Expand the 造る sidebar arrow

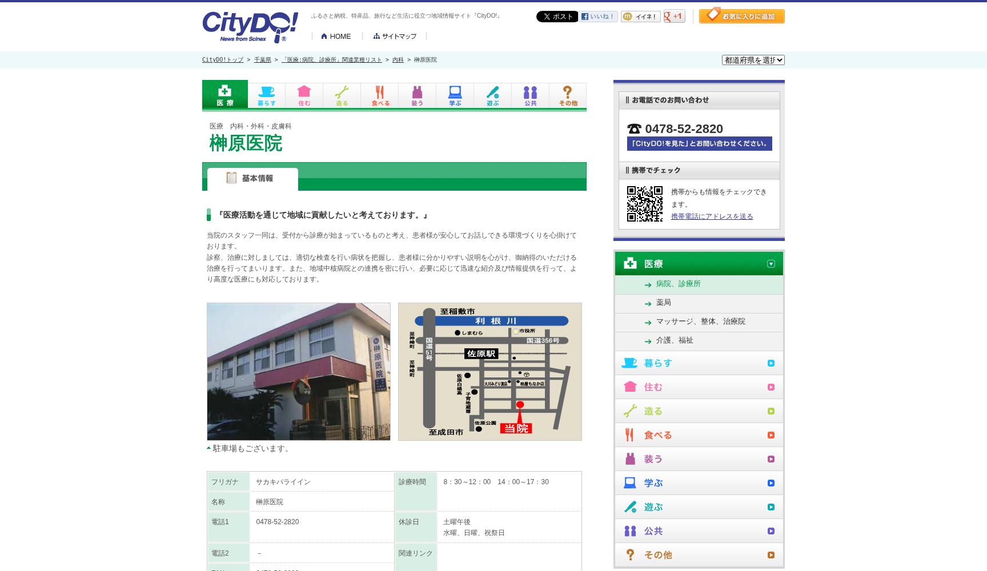(x=771, y=411)
